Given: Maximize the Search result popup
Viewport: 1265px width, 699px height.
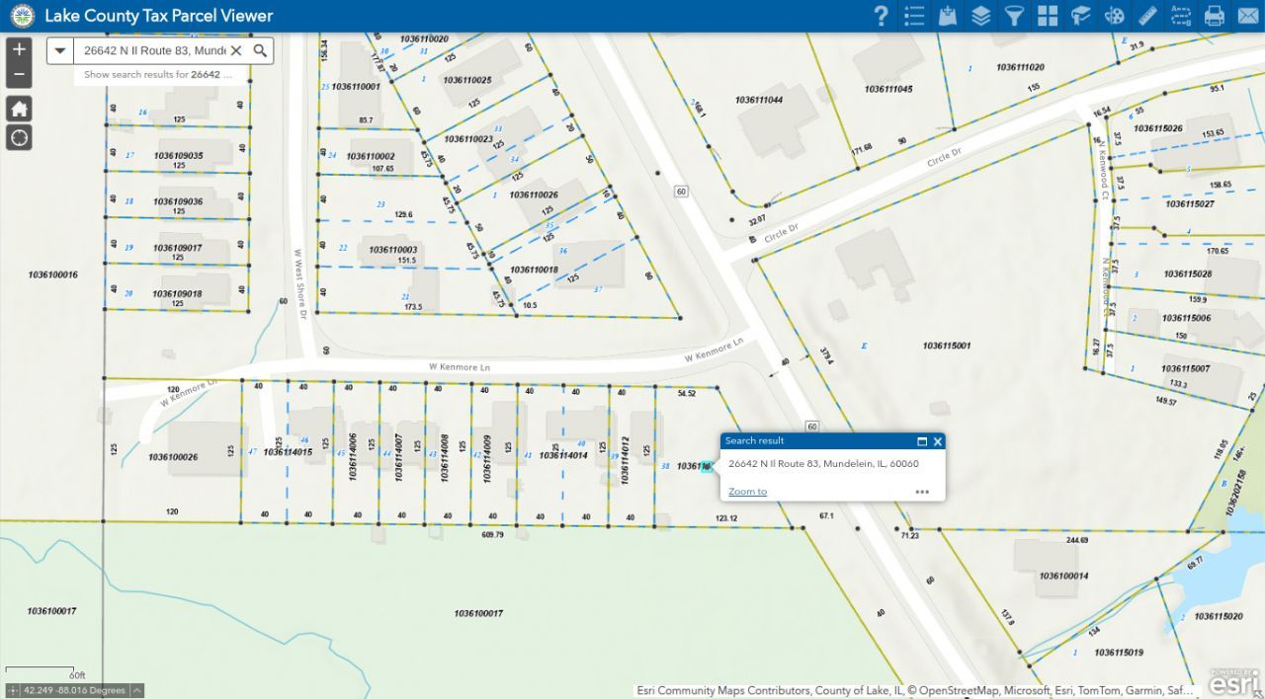Looking at the screenshot, I should (x=922, y=441).
